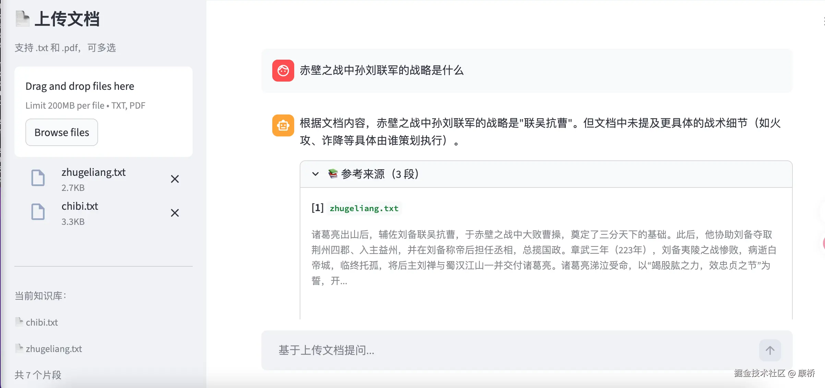Click the books icon in 参考来源
The height and width of the screenshot is (388, 825).
tap(333, 174)
